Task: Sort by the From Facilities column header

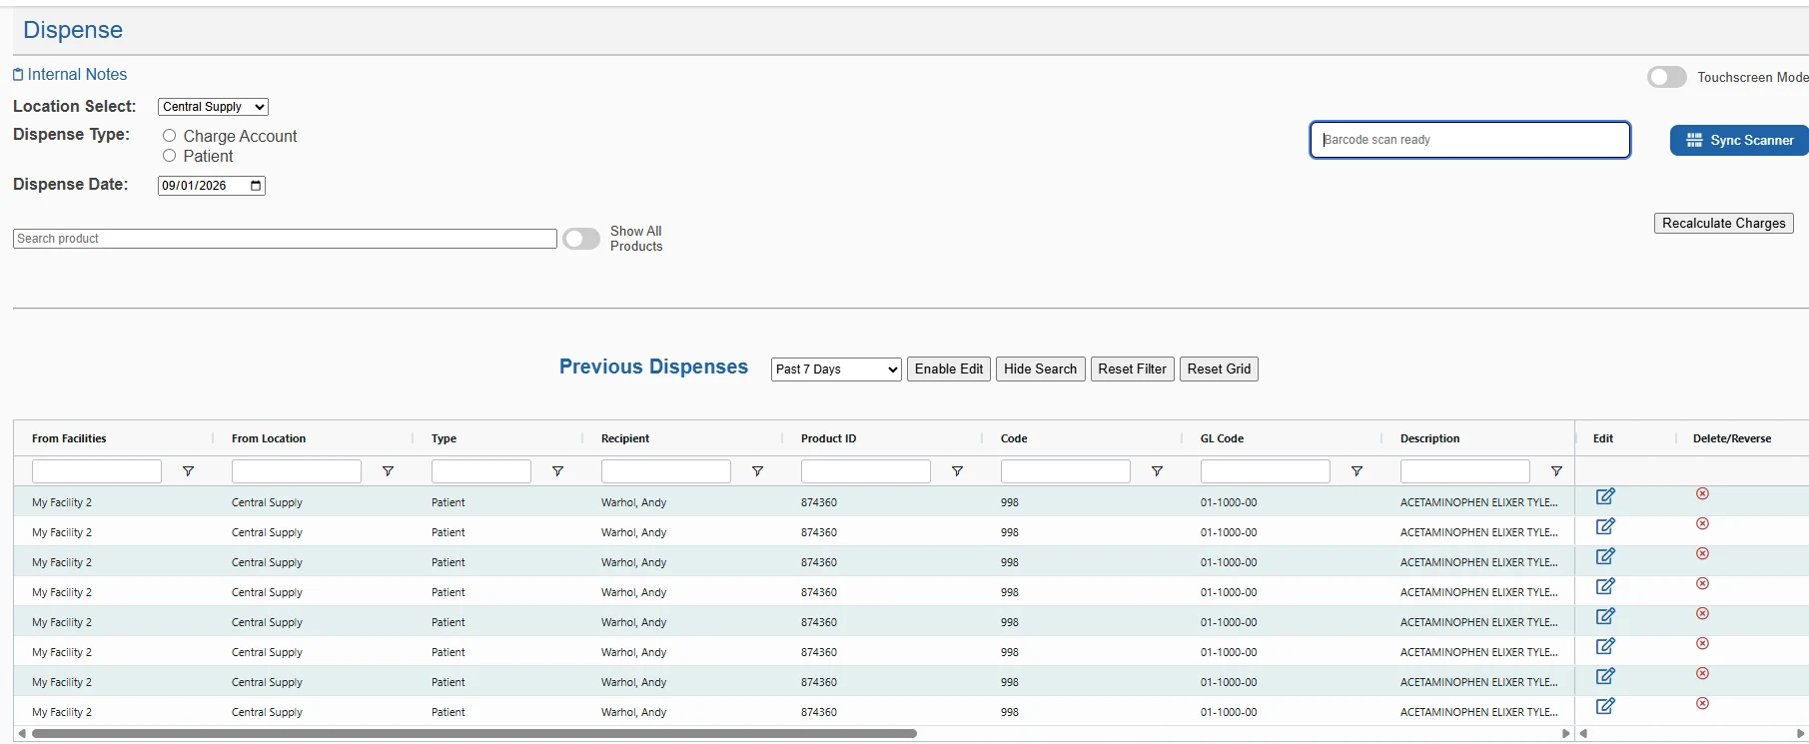Action: (69, 438)
